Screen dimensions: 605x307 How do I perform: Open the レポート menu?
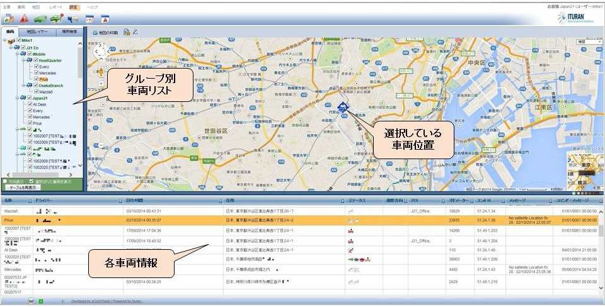coord(55,7)
